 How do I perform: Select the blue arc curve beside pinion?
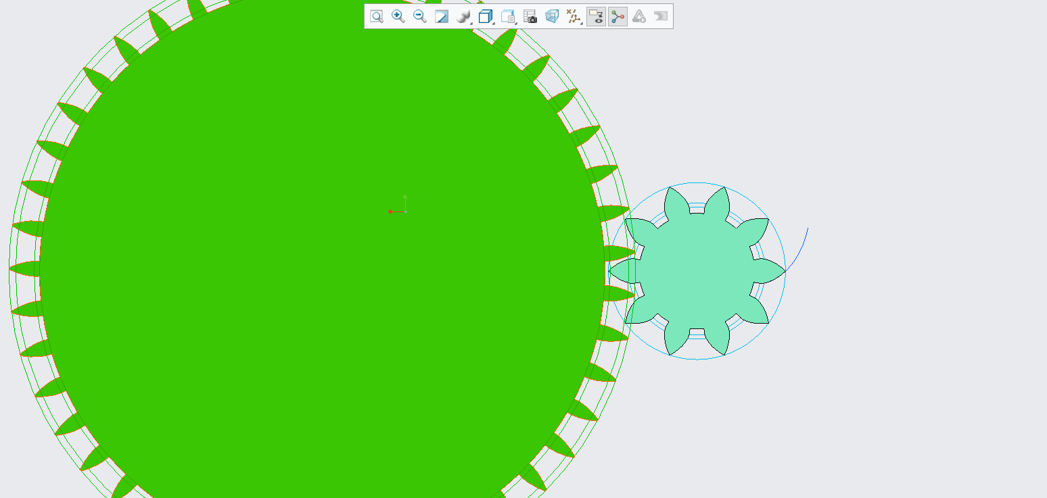800,250
